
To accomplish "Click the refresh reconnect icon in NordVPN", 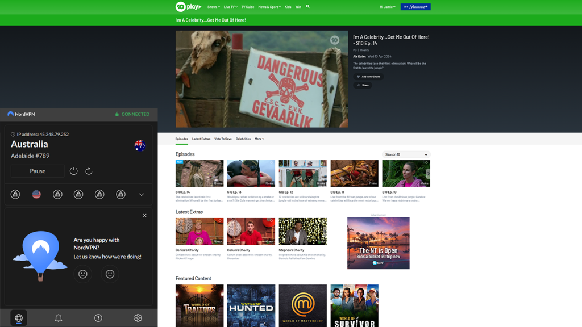I will click(89, 171).
